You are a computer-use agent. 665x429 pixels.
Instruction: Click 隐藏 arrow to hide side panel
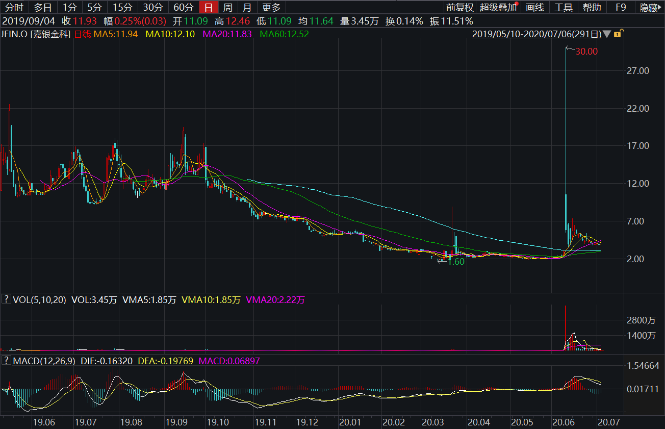pos(651,7)
